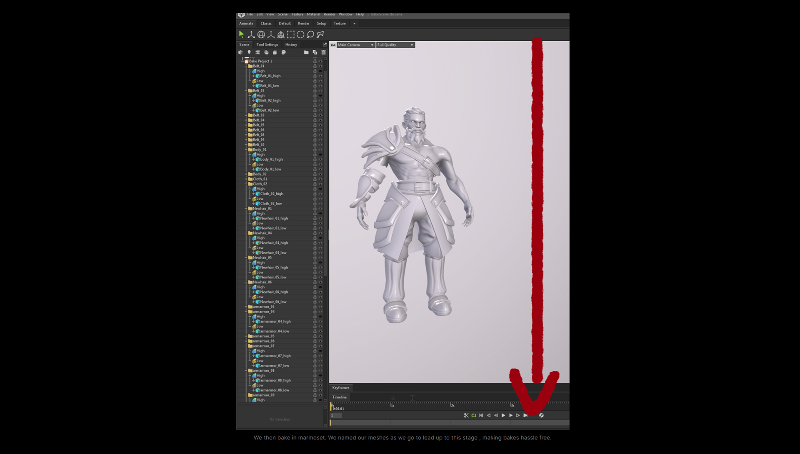Open timeline settings wrench icon

point(541,415)
